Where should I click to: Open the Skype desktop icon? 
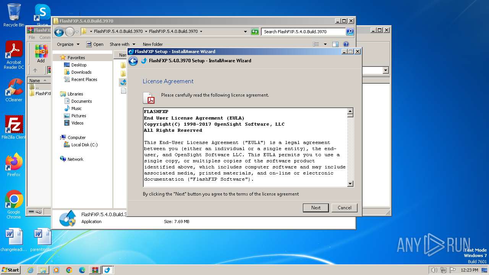pyautogui.click(x=42, y=16)
